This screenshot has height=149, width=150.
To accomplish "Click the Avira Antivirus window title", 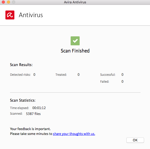I will tap(75, 2).
